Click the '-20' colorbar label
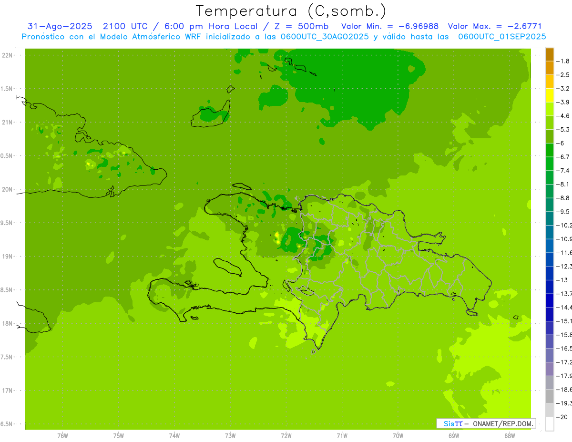572x442 pixels. pos(562,417)
